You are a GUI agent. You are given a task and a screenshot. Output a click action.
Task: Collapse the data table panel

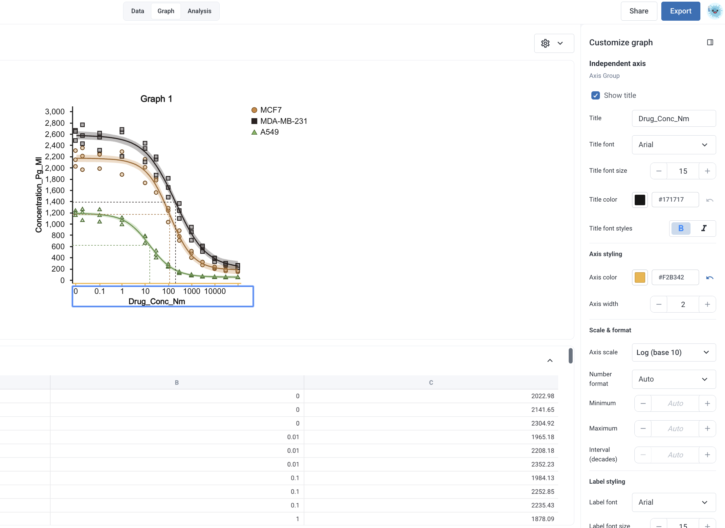click(x=550, y=361)
